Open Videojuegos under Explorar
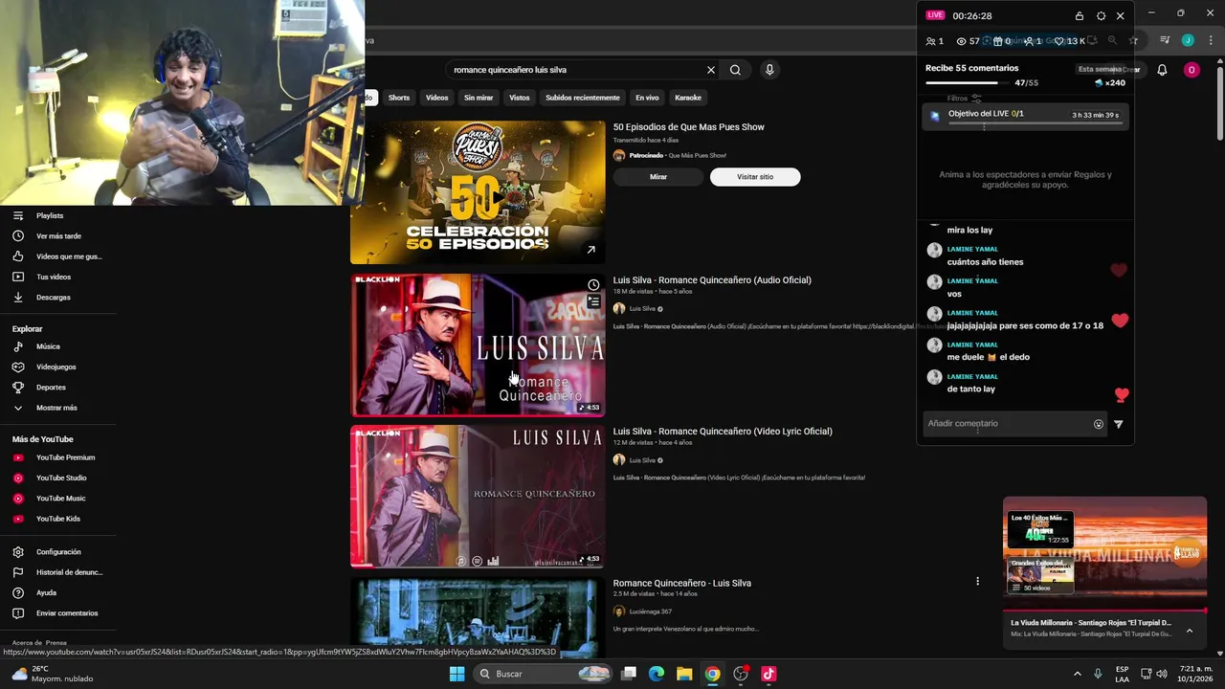The height and width of the screenshot is (689, 1225). pos(56,367)
